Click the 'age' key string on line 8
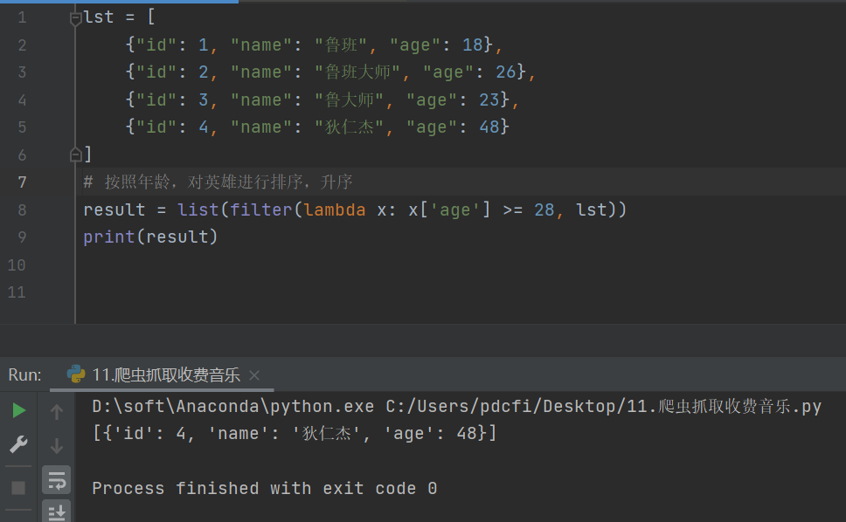Viewport: 846px width, 522px height. (454, 209)
